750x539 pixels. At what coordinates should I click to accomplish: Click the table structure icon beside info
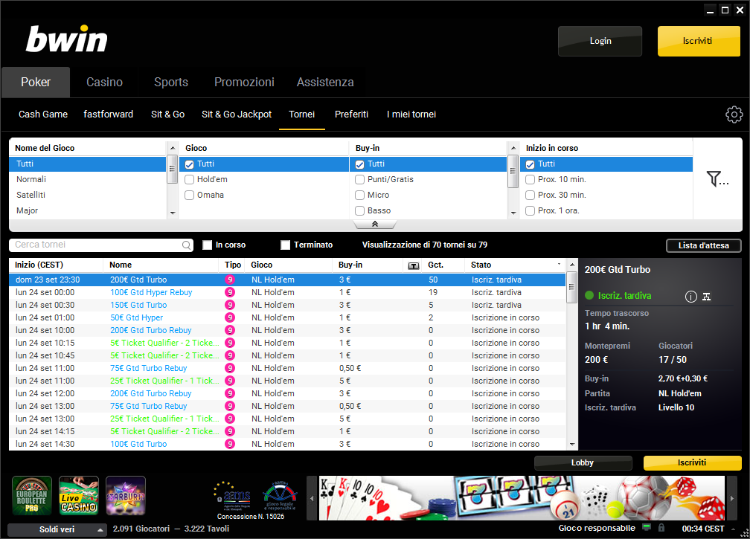coord(707,297)
